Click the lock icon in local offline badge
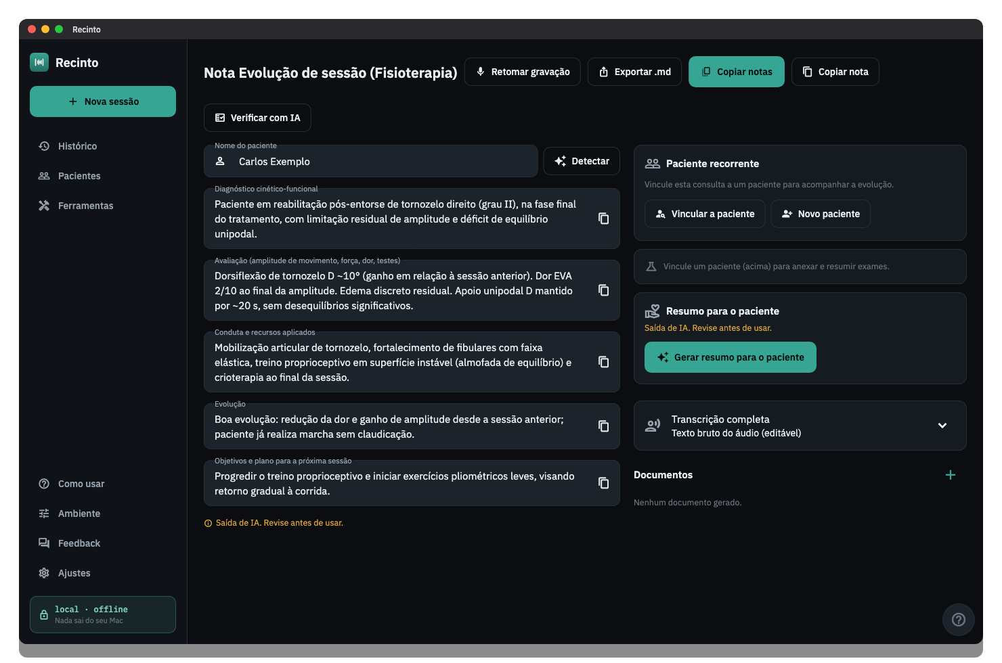Viewport: 1002px width, 663px height. click(x=44, y=615)
